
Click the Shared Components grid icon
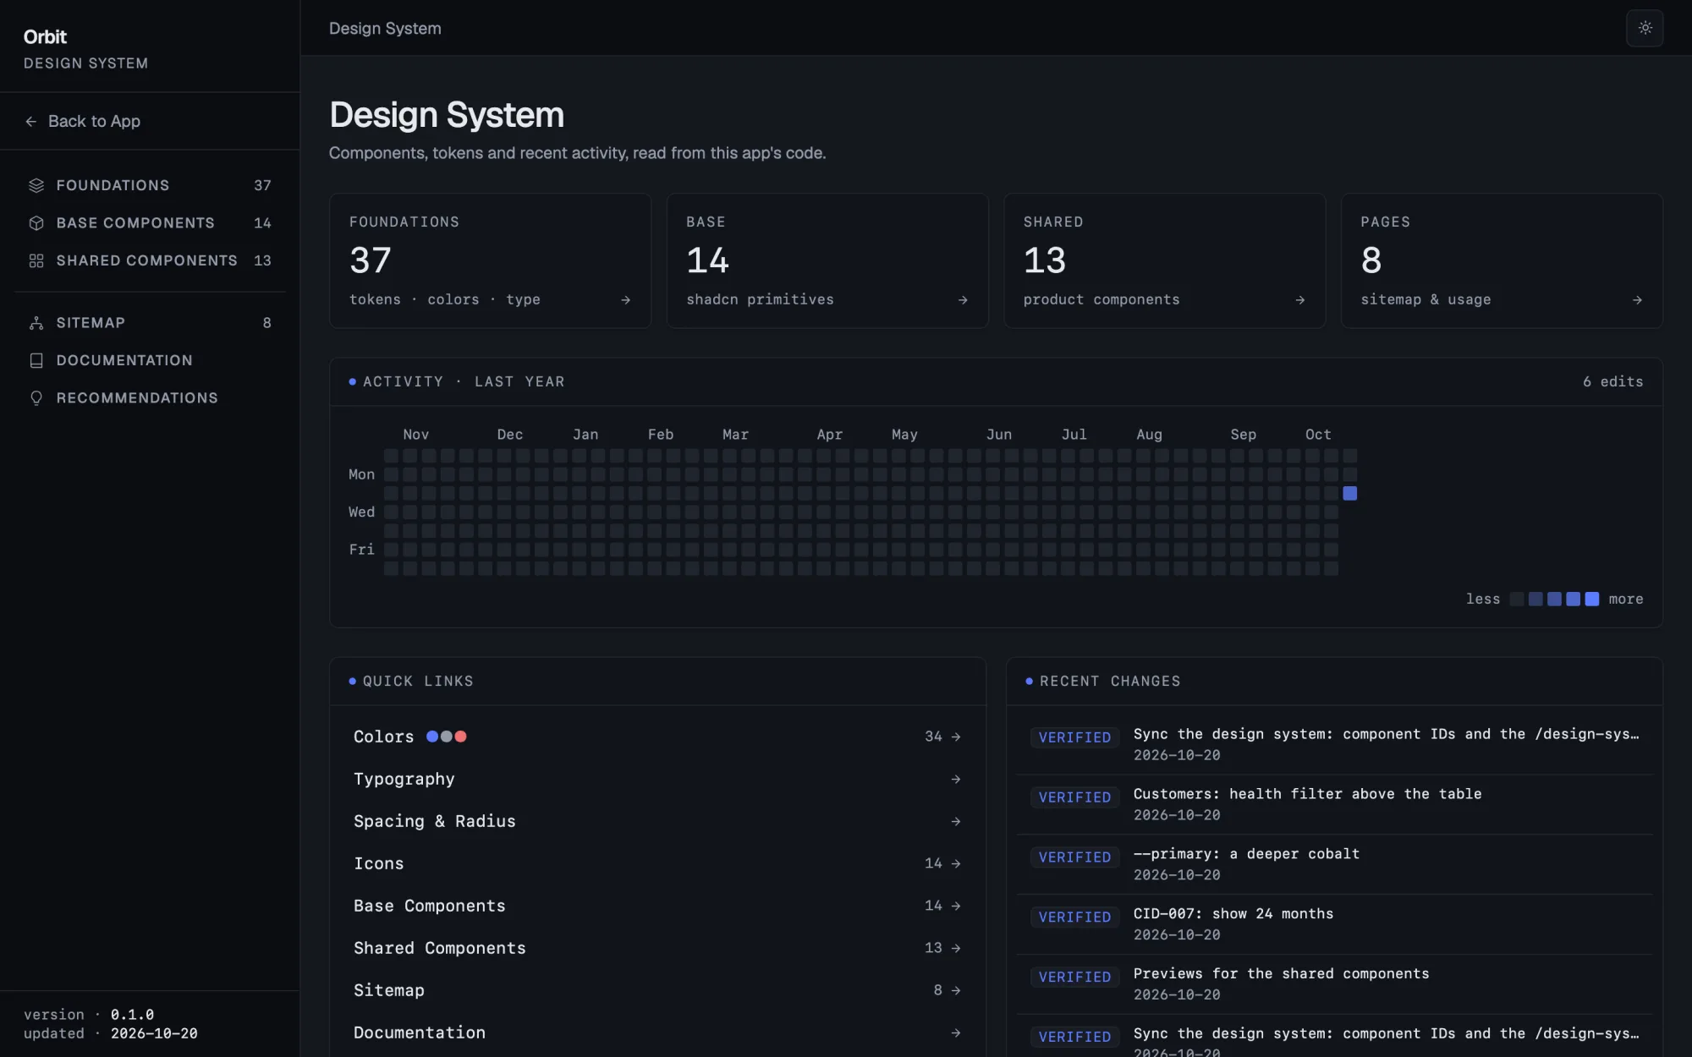36,260
